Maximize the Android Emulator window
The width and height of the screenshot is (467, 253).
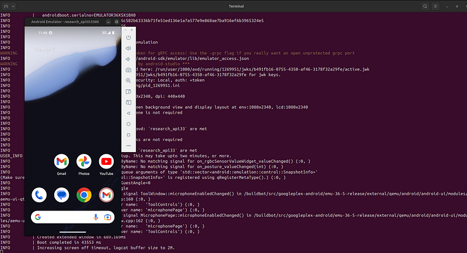(116, 22)
